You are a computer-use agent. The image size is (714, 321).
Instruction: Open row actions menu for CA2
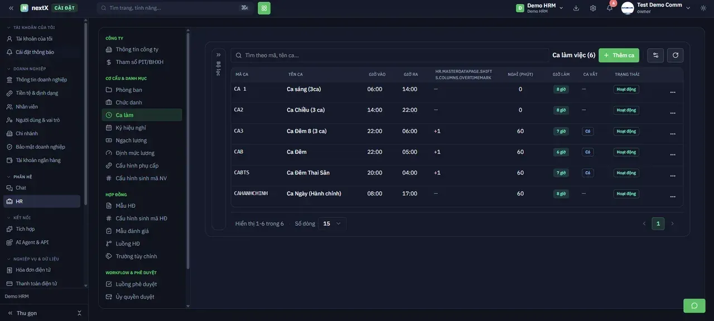(x=673, y=113)
